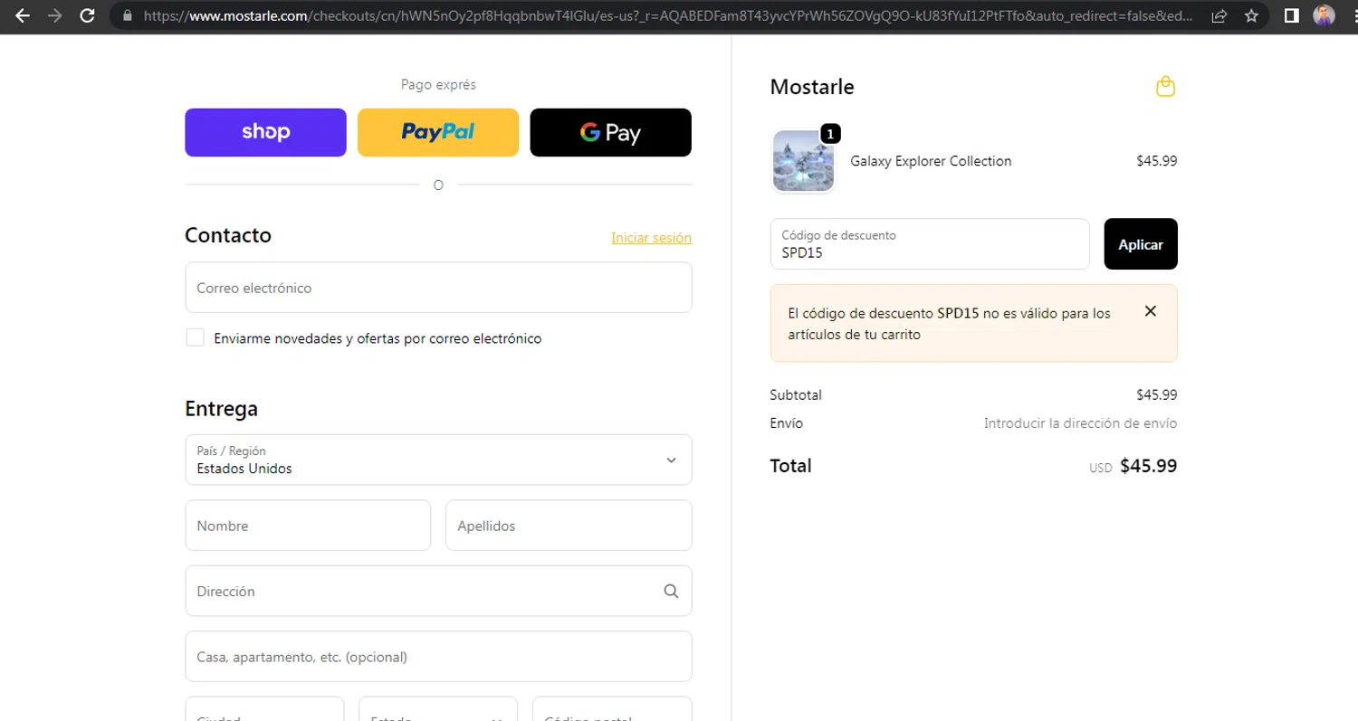Click the Contacto heading
The width and height of the screenshot is (1358, 721).
[228, 235]
